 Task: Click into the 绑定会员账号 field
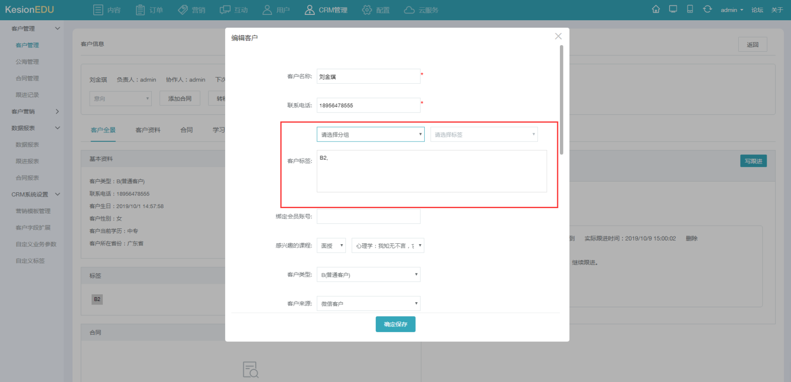coord(368,216)
